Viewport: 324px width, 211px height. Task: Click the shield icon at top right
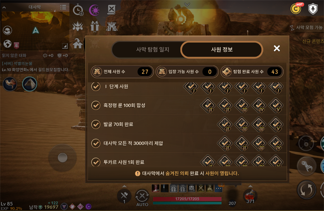[313, 9]
